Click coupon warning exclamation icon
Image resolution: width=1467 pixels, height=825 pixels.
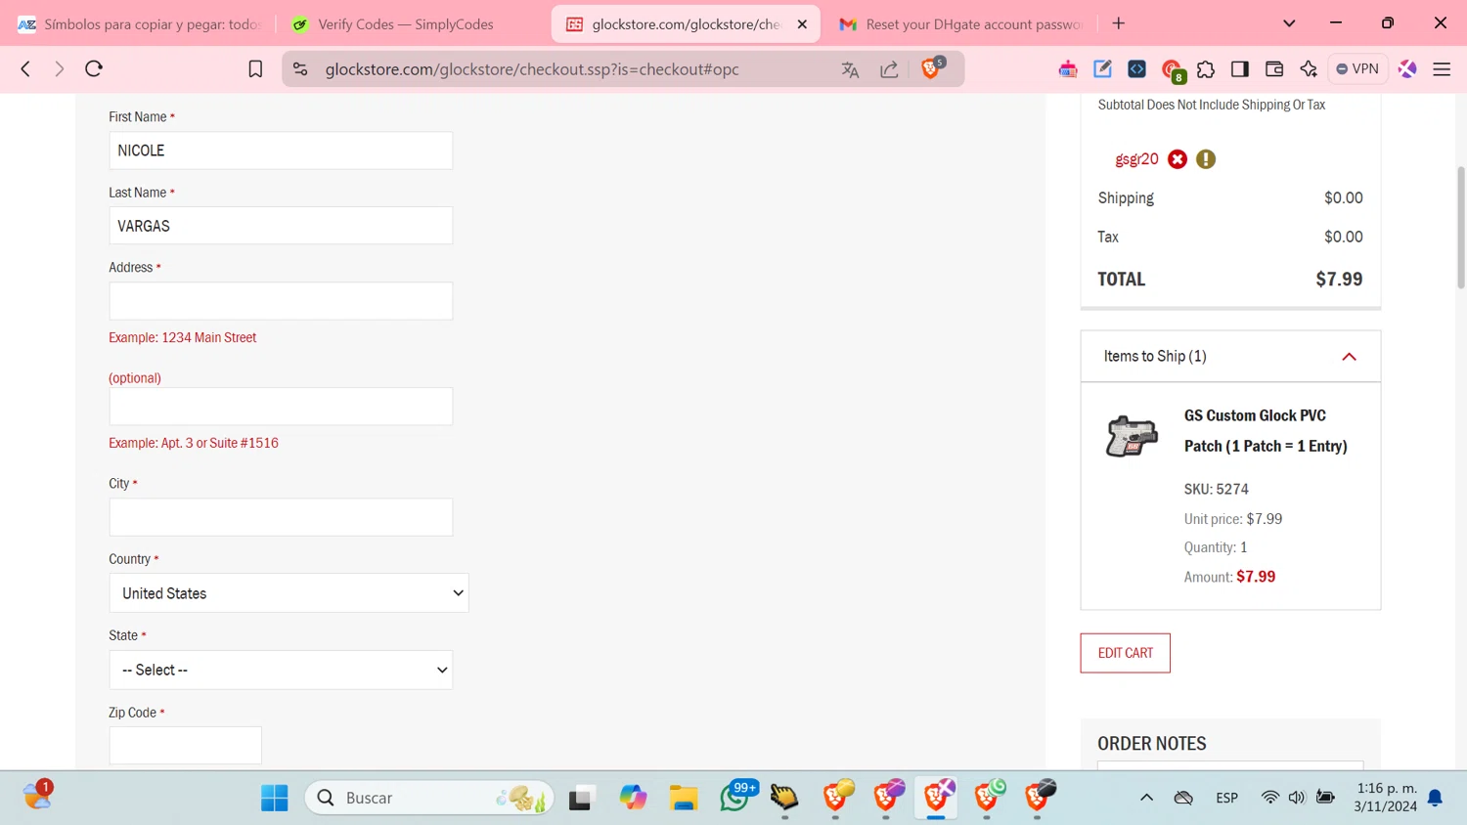tap(1206, 158)
